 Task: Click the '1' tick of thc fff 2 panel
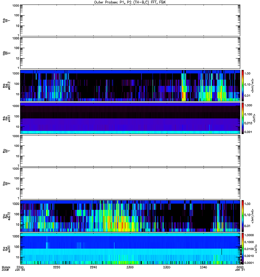tap(18, 198)
